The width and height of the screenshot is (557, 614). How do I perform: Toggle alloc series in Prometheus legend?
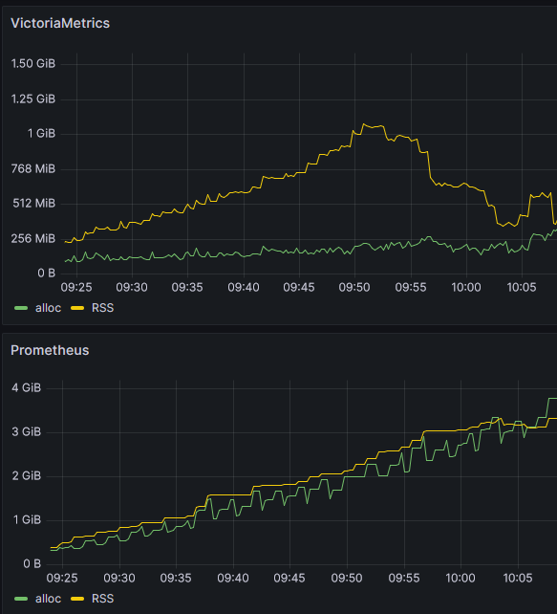(x=48, y=599)
